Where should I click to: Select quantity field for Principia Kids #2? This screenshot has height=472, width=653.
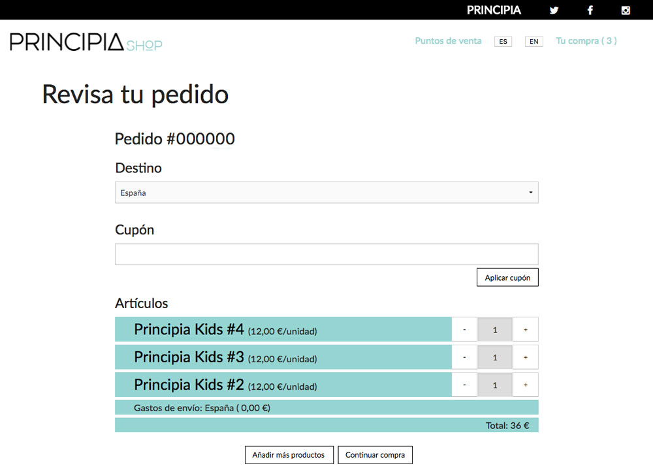495,385
